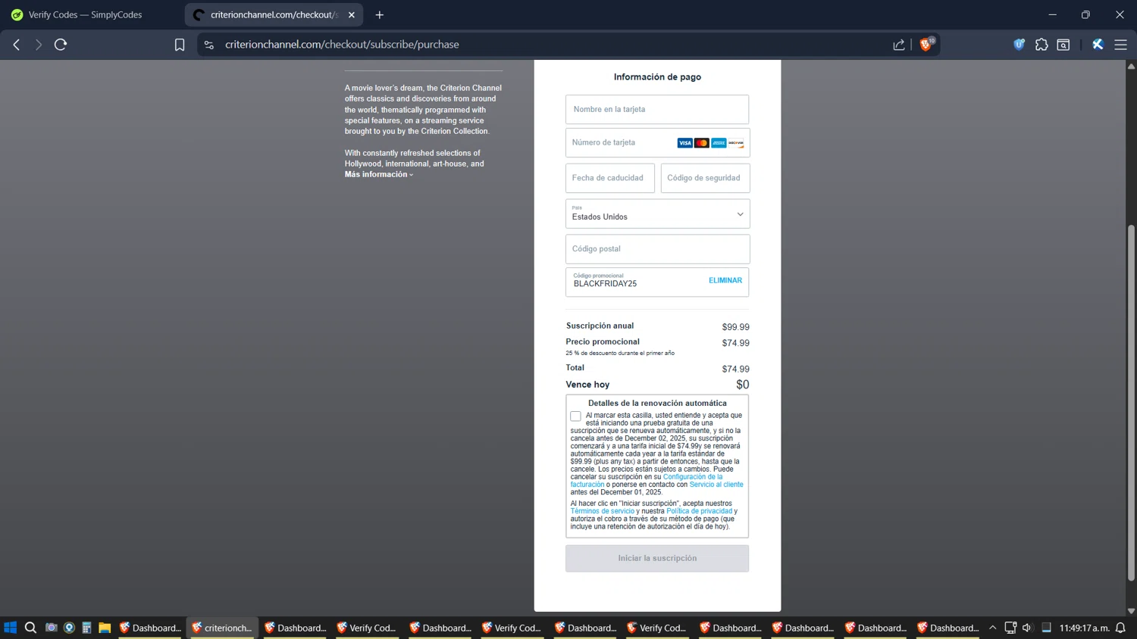
Task: Go forward to the next page
Action: [39, 45]
